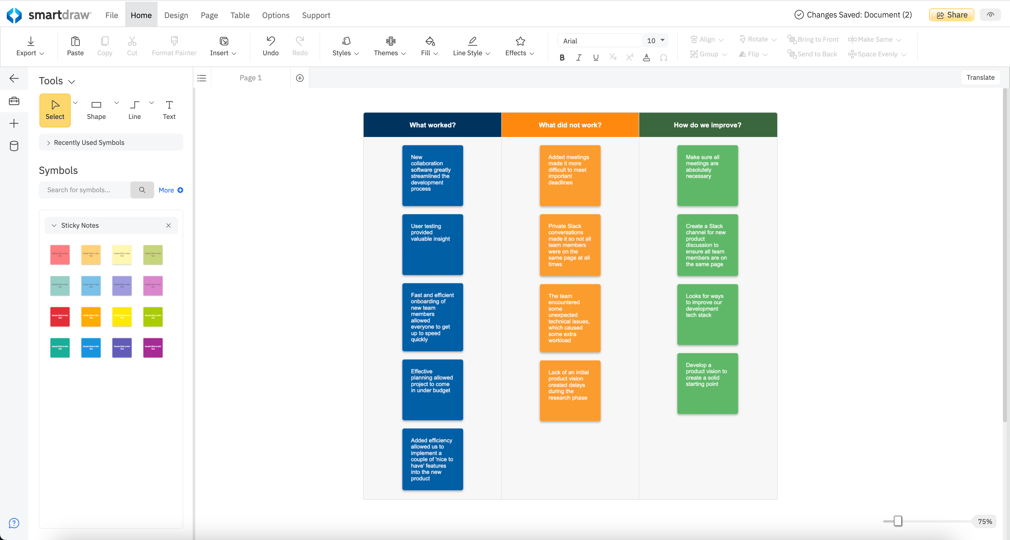1010x540 pixels.
Task: Open the font size dropdown
Action: [x=662, y=40]
